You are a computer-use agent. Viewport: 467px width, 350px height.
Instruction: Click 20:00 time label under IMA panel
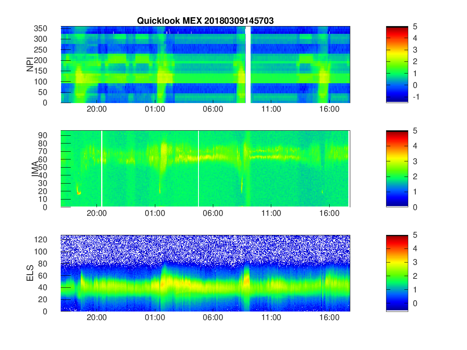(97, 213)
